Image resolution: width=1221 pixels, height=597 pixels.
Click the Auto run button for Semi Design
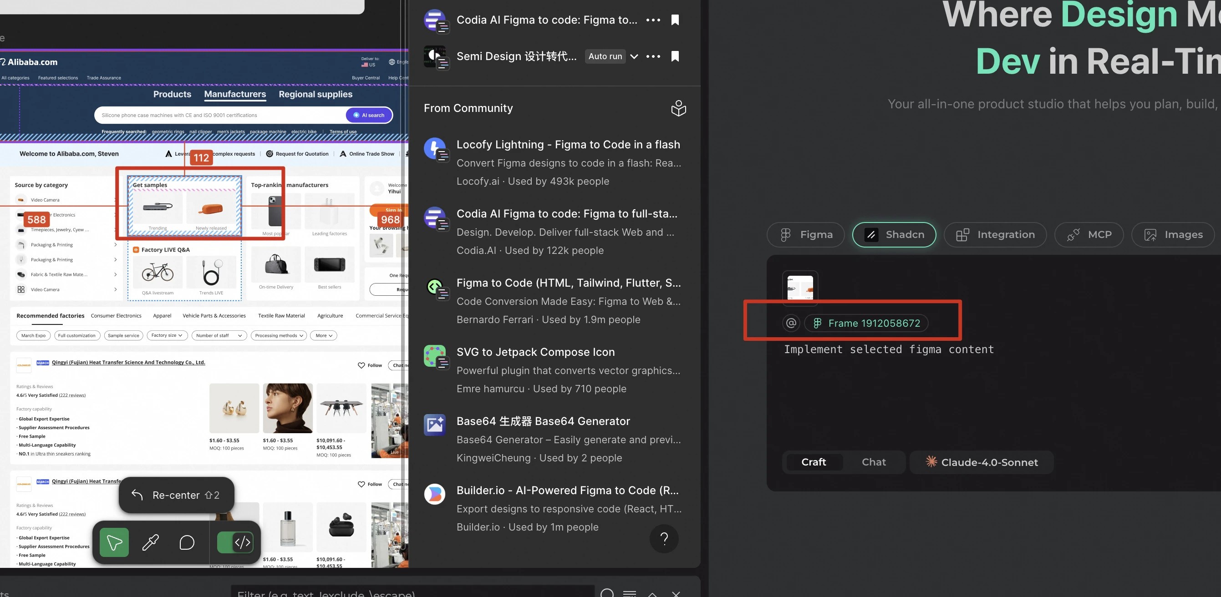click(x=605, y=56)
